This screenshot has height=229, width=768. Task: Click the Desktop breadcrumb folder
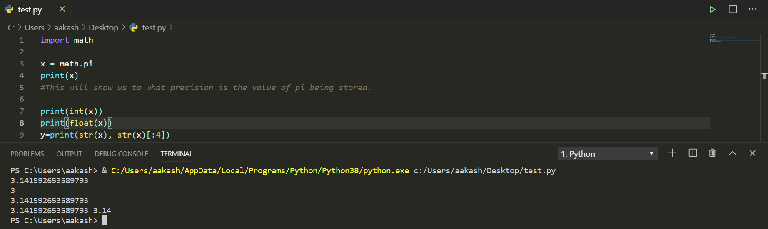click(x=103, y=27)
